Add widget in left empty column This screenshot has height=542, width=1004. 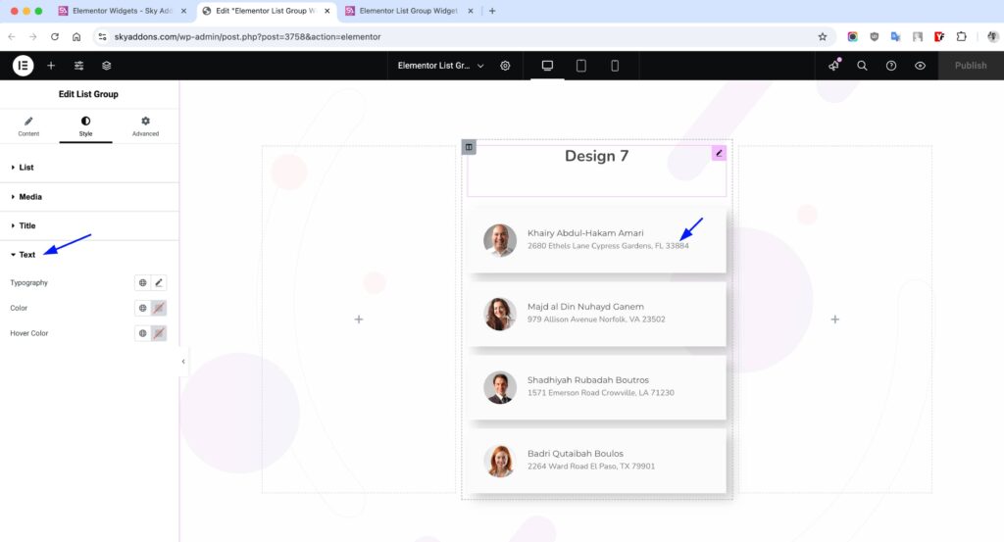pyautogui.click(x=359, y=320)
